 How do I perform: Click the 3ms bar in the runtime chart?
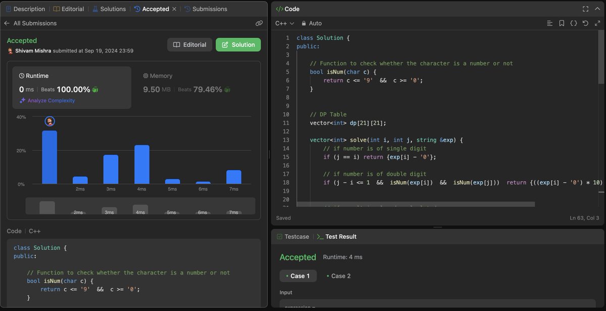tap(111, 169)
